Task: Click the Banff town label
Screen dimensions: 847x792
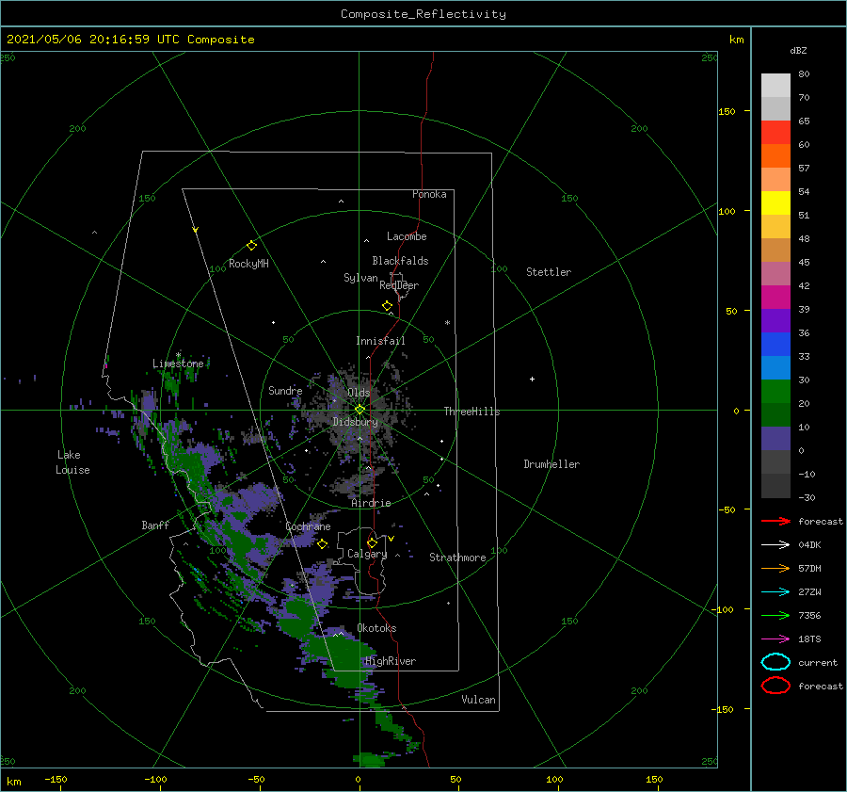Action: pos(155,525)
